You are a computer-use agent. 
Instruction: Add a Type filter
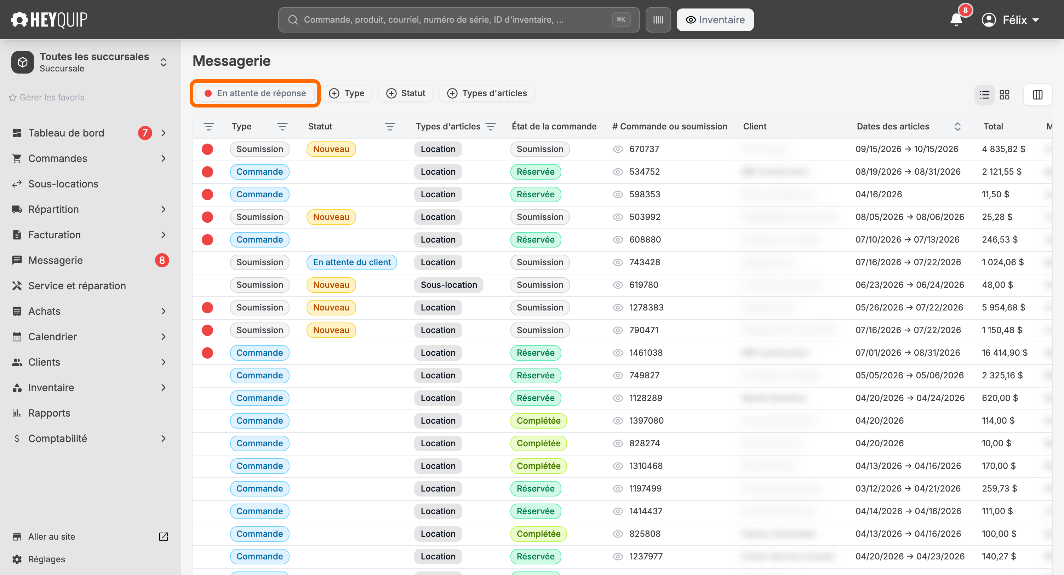point(347,93)
